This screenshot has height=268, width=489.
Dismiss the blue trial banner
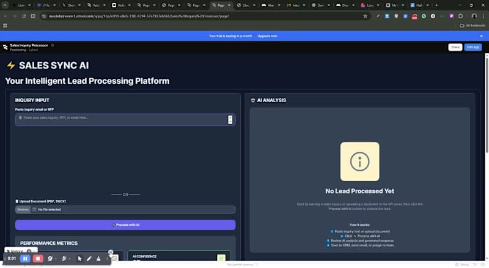[481, 36]
